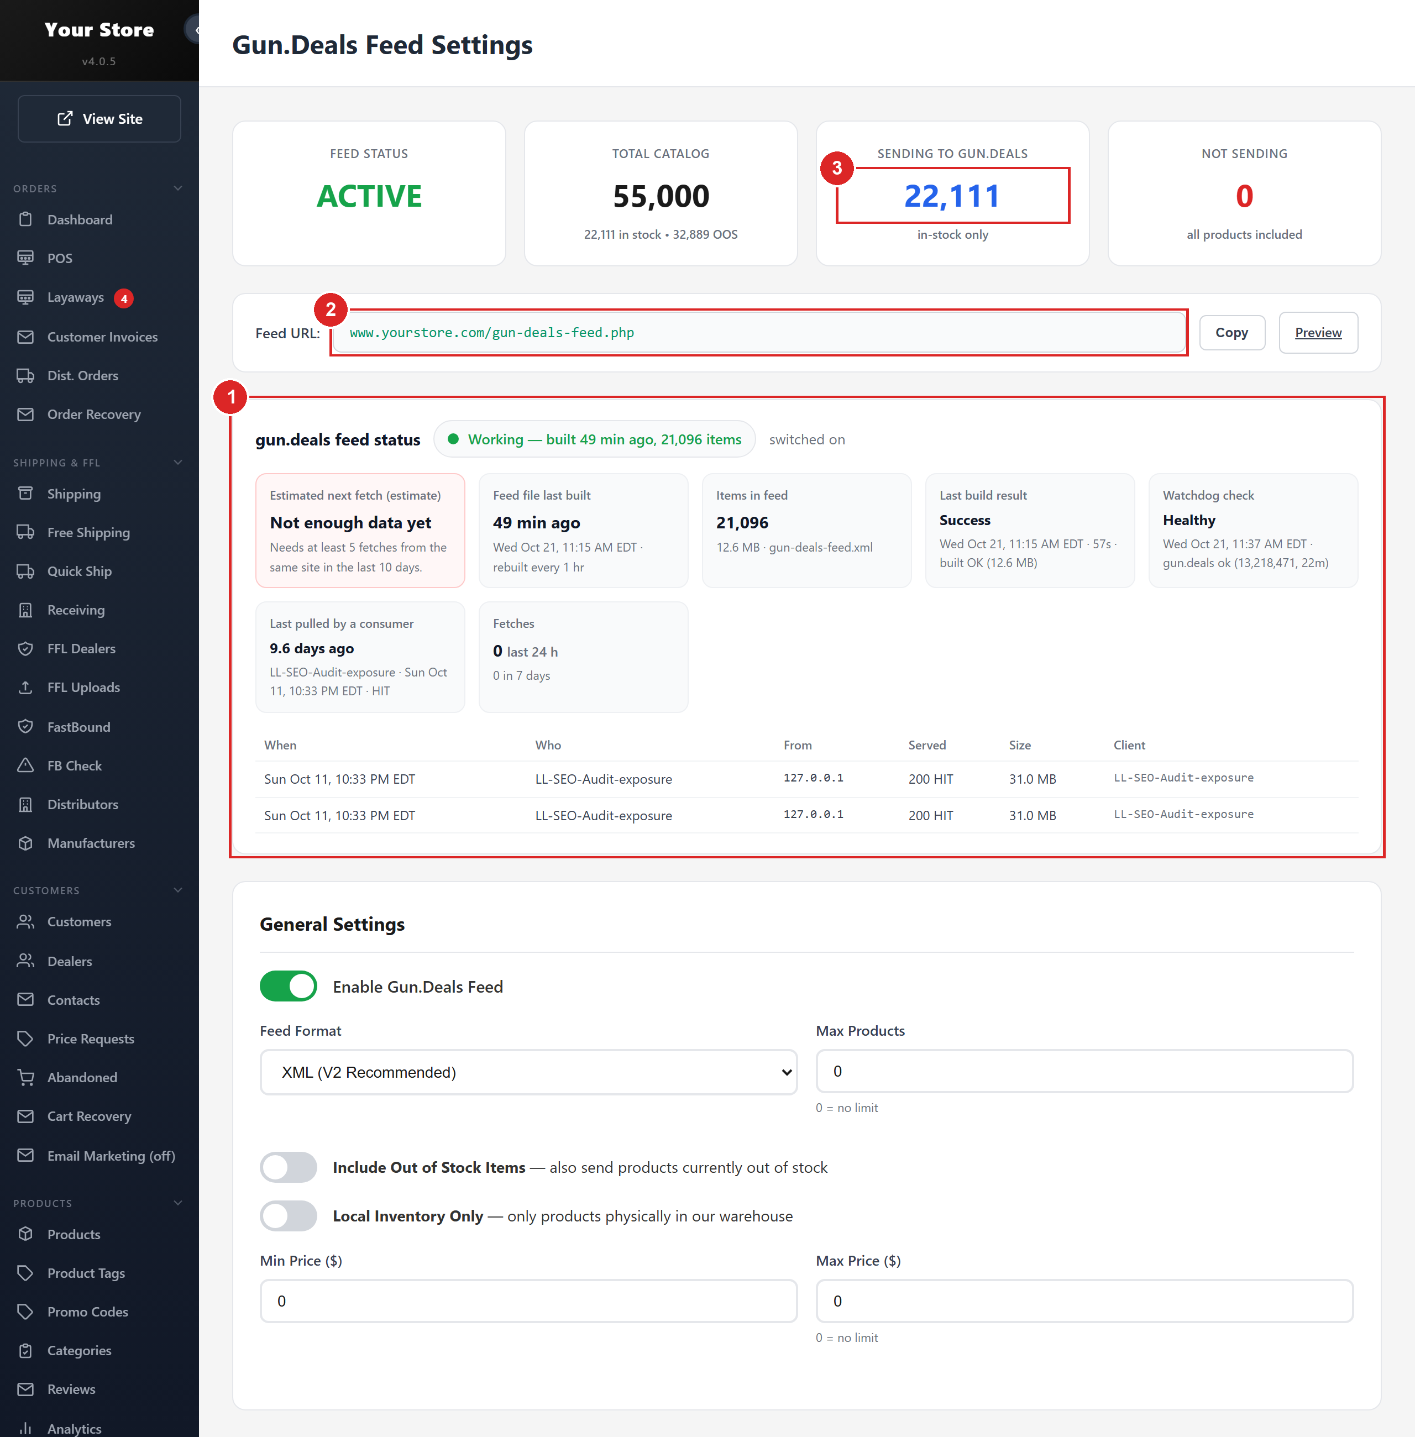Disable the Enable Gun.Deals Feed toggle
Image resolution: width=1415 pixels, height=1437 pixels.
click(289, 986)
